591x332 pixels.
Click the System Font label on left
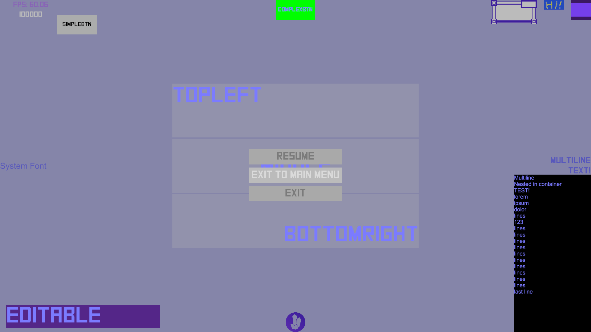coord(23,166)
